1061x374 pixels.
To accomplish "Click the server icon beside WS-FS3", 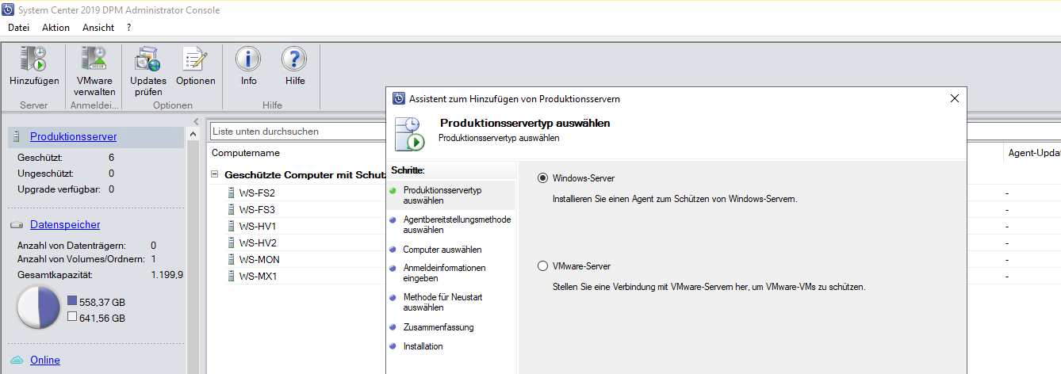I will (x=232, y=210).
